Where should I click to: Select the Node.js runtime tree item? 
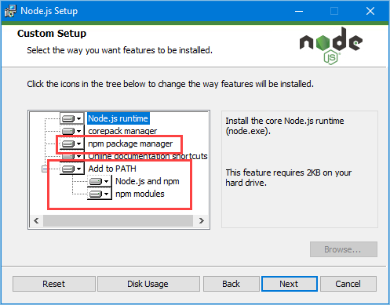(118, 118)
